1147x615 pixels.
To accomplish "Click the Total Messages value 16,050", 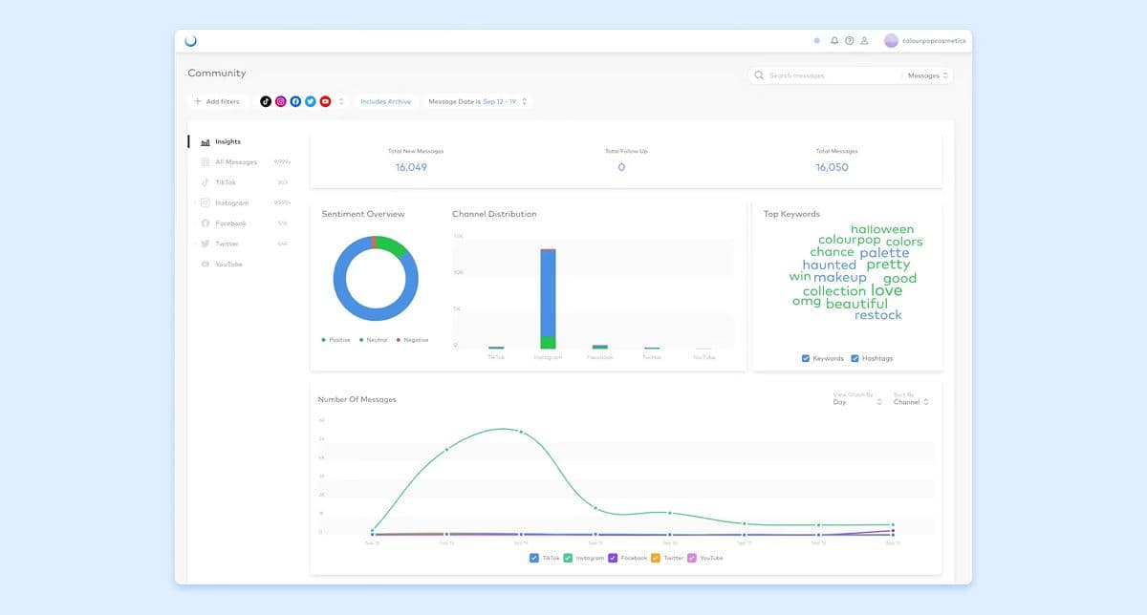I will 832,167.
